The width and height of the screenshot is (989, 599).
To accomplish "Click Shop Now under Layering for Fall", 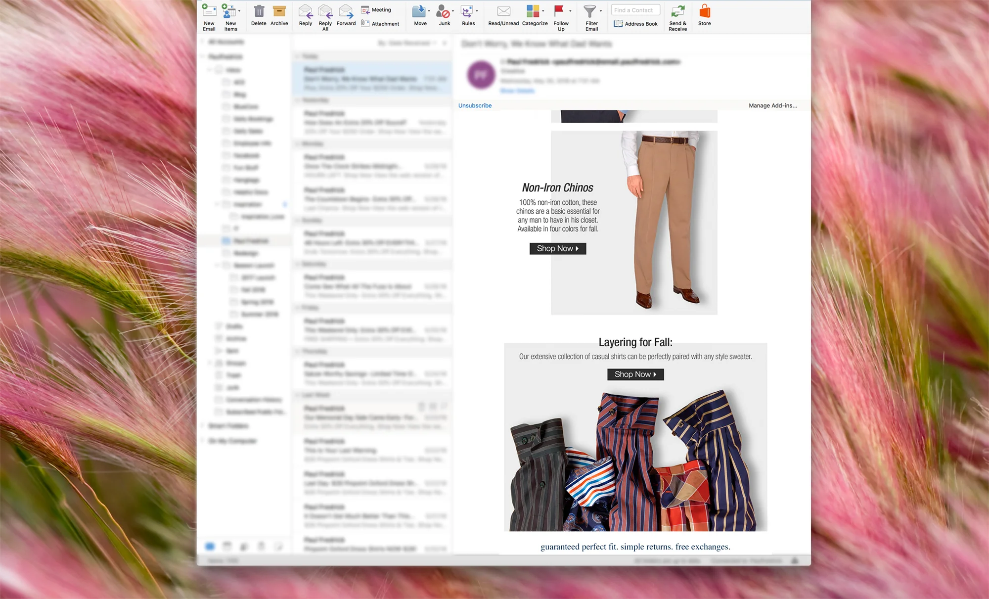I will (x=635, y=374).
